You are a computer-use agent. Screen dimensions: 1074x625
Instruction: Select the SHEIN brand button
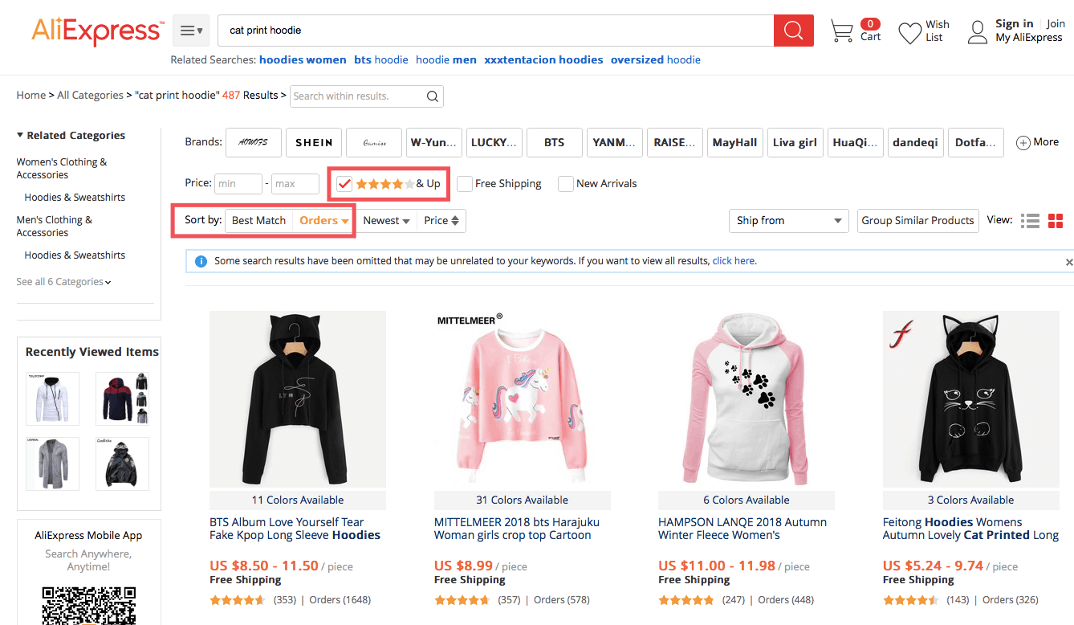click(x=314, y=142)
